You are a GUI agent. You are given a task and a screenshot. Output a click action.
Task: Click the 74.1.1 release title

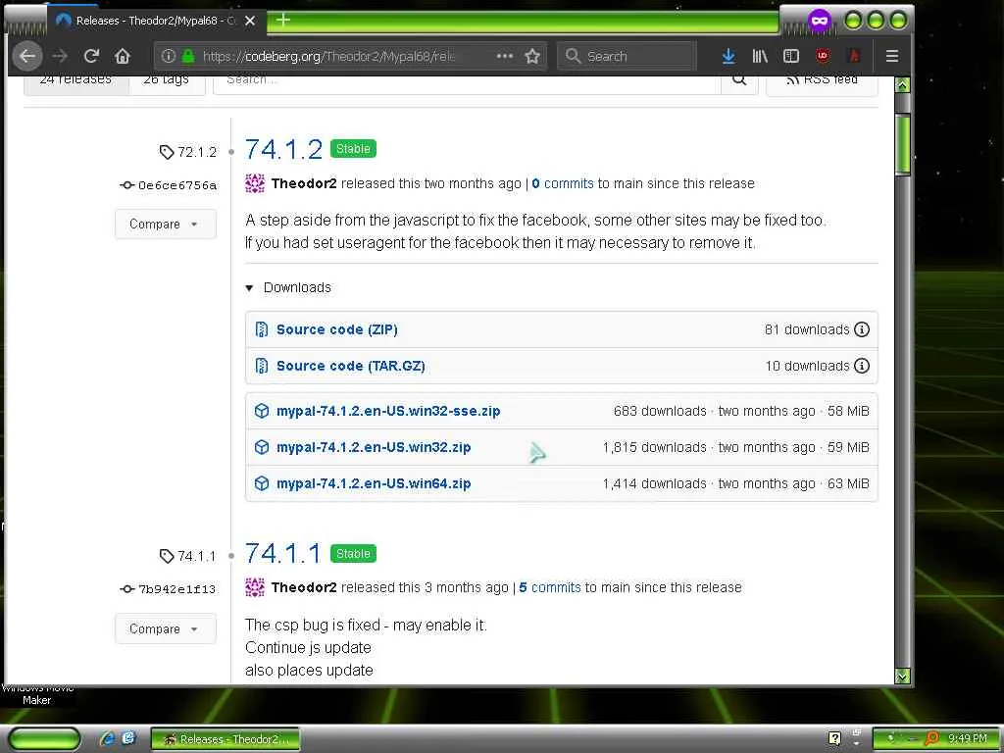(x=283, y=554)
